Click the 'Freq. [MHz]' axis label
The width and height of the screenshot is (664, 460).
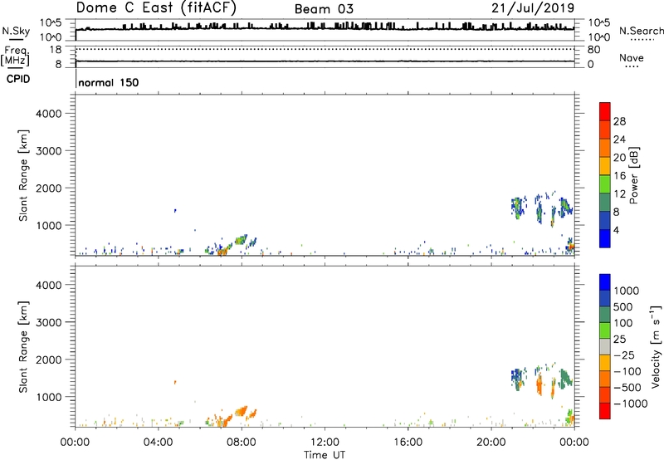point(15,56)
